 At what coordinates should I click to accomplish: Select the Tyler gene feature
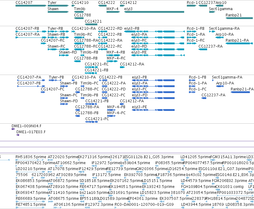pos(58,6)
